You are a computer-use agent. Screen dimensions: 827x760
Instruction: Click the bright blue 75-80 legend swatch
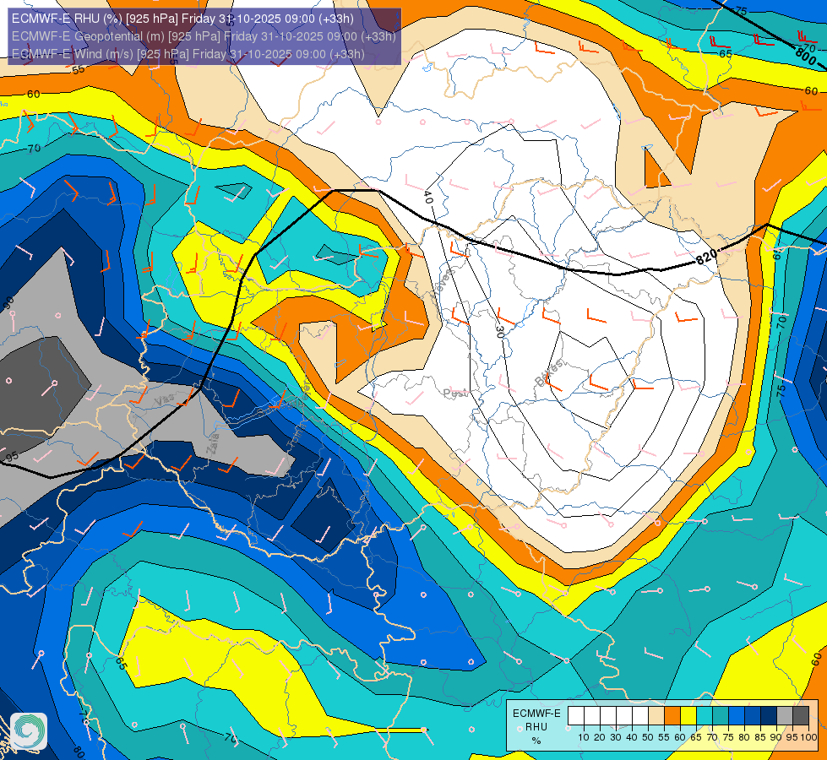[737, 716]
